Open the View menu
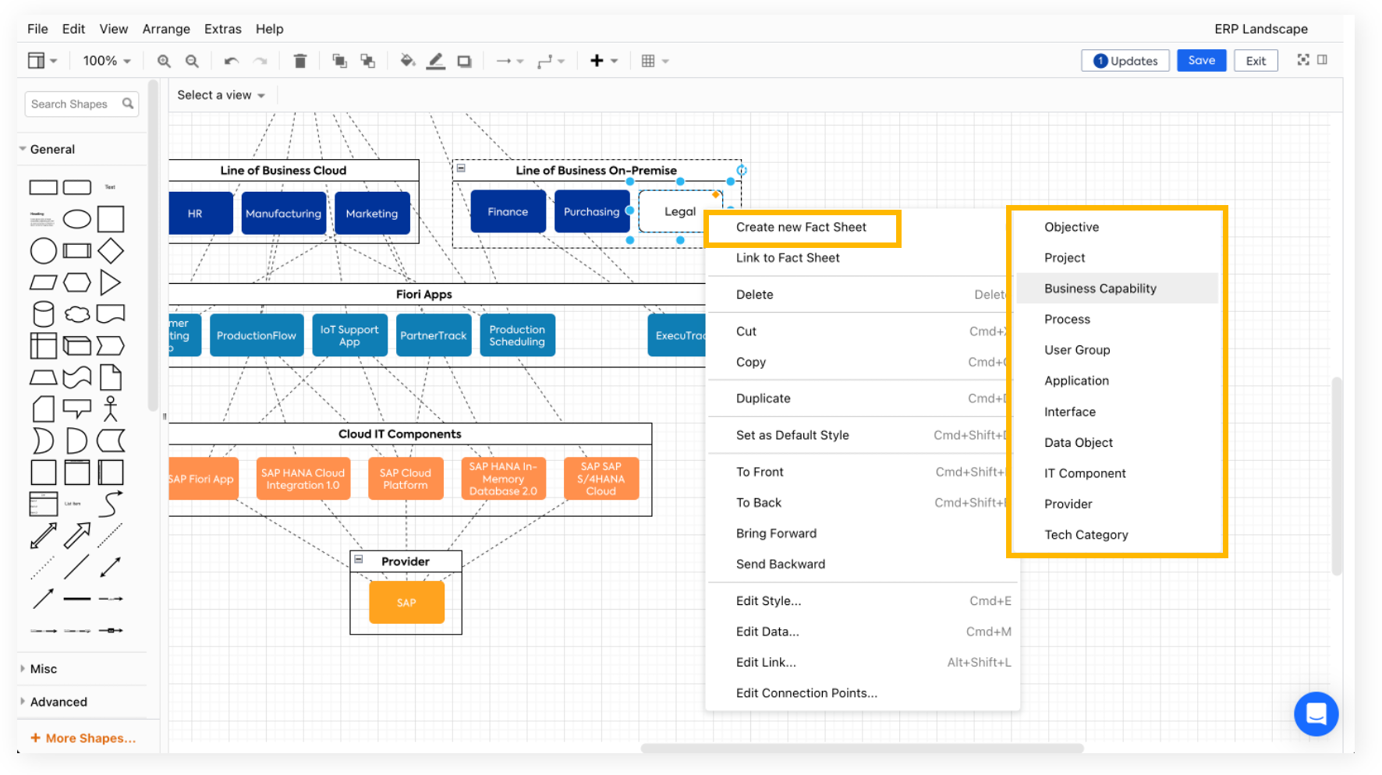The width and height of the screenshot is (1382, 775). (x=113, y=29)
